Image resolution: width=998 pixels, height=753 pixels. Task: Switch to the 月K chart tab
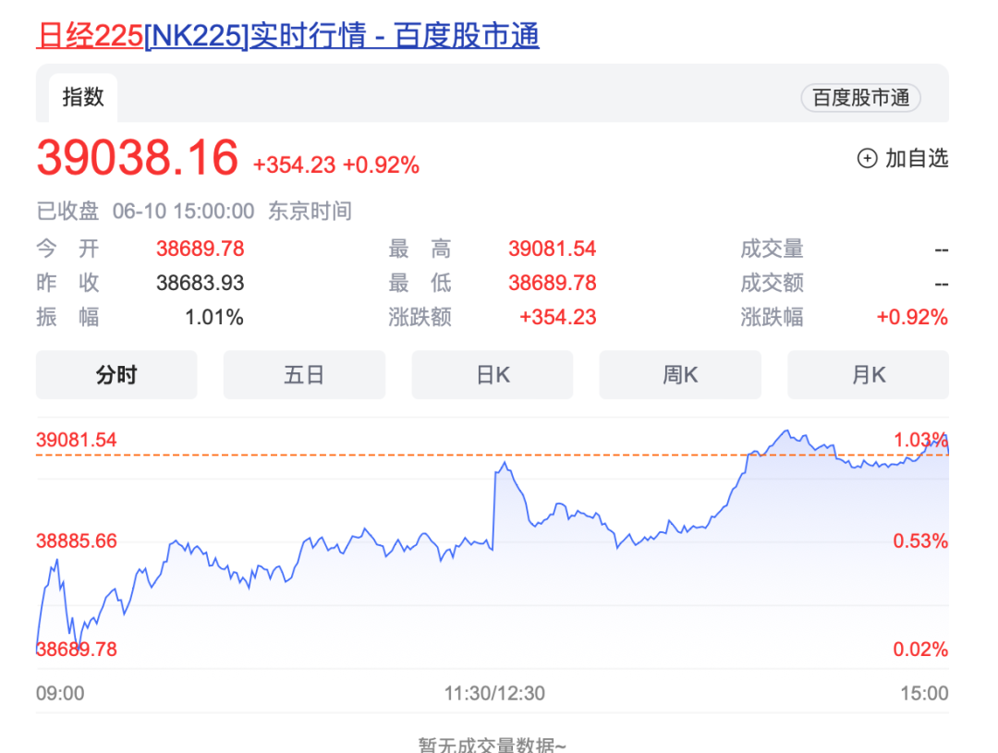(x=868, y=375)
